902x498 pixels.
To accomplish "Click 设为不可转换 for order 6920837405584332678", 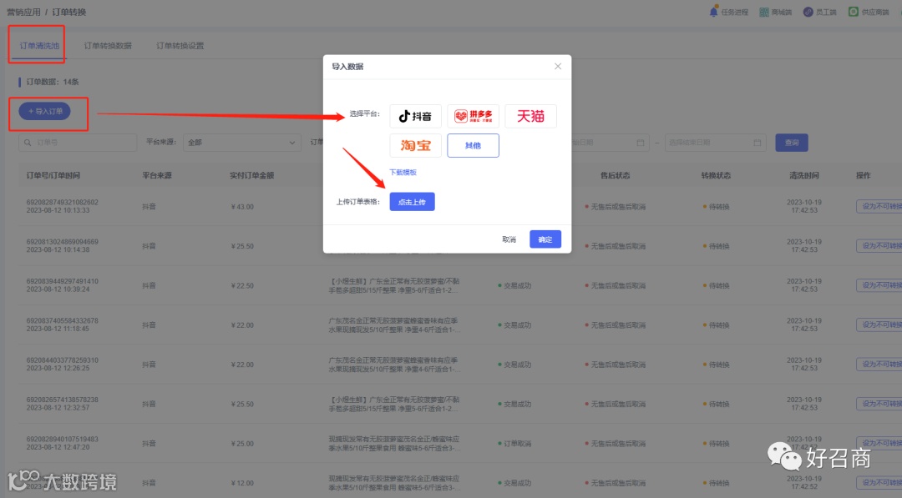I will (x=880, y=324).
